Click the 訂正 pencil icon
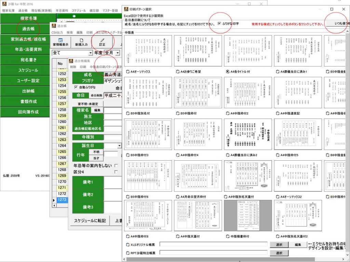 point(102,40)
